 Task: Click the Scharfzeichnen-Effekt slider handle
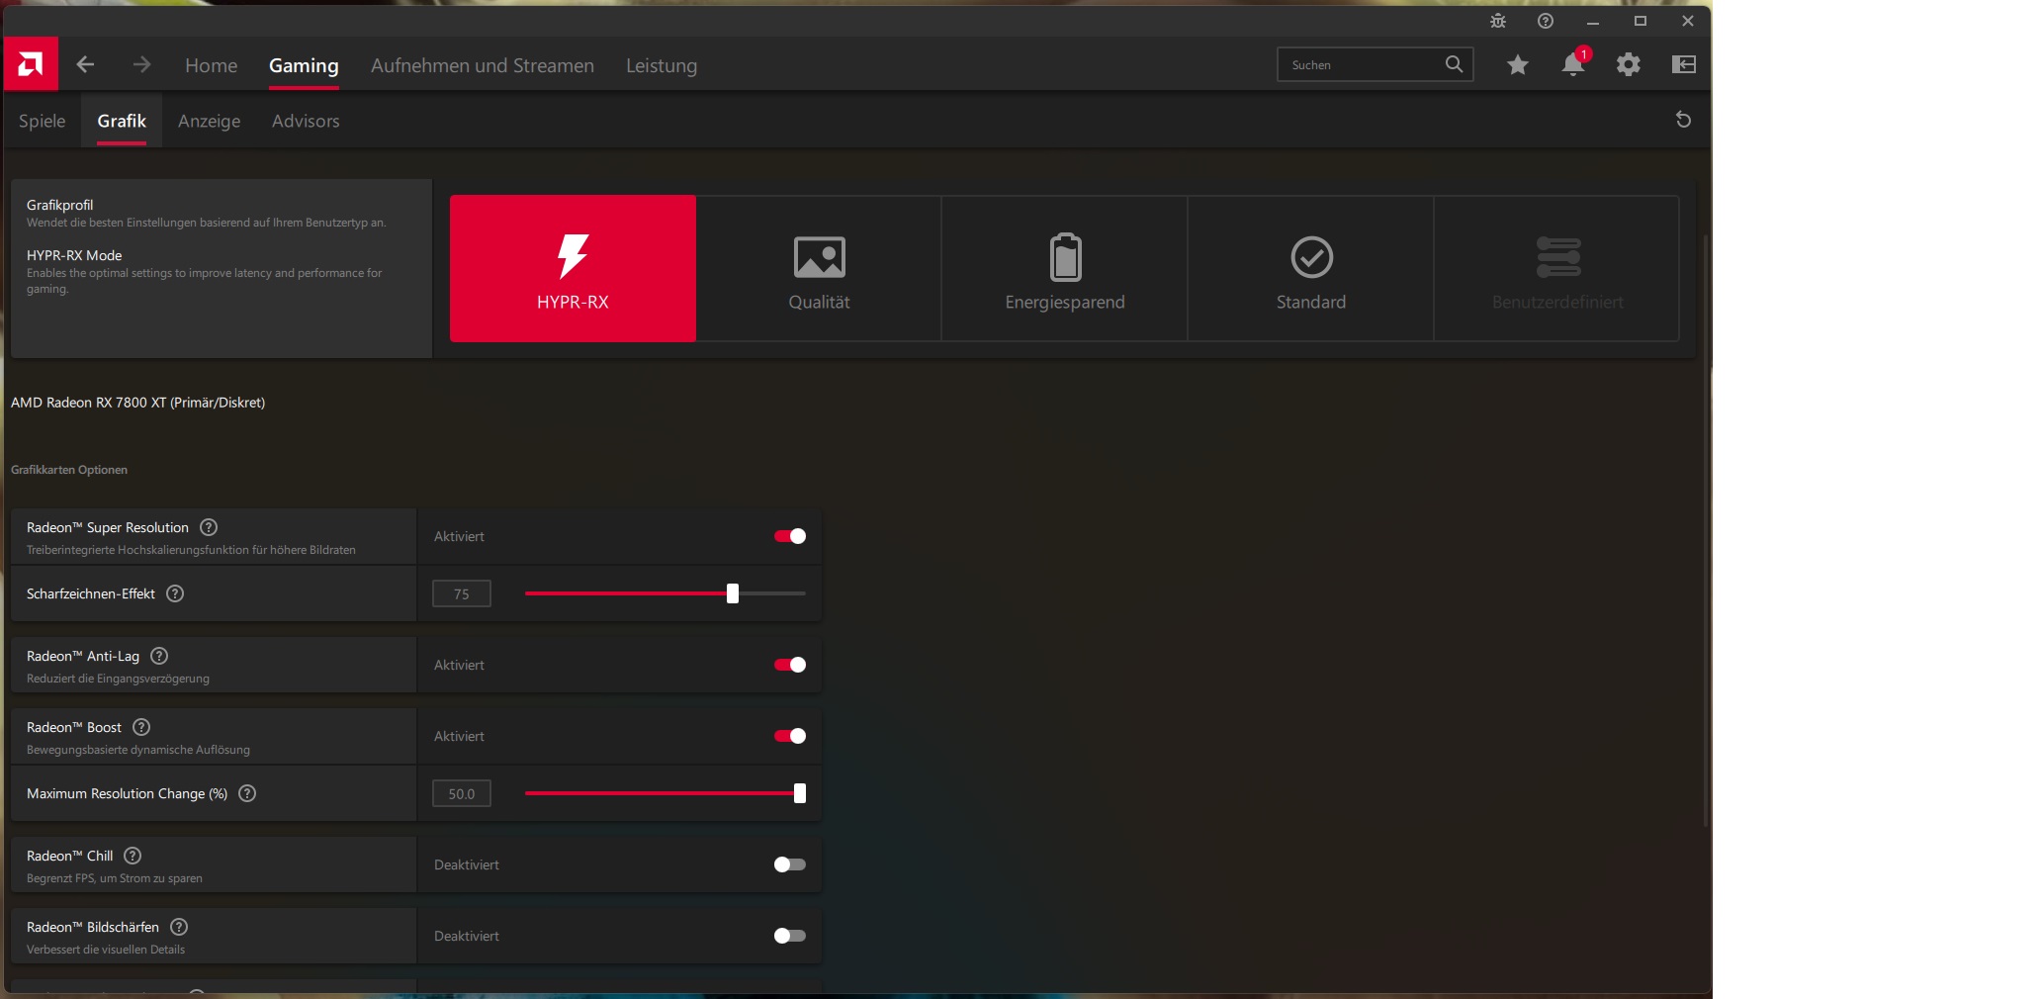tap(733, 593)
